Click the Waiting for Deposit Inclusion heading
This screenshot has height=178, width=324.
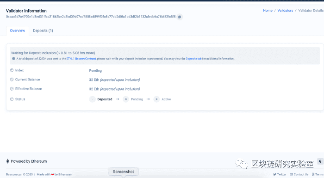point(53,53)
